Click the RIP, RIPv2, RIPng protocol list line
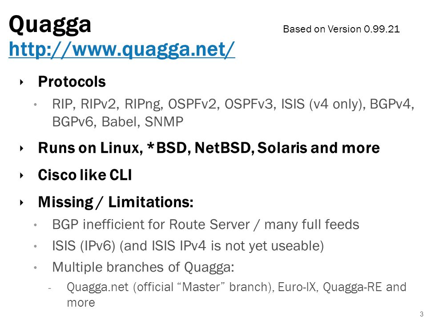The width and height of the screenshot is (427, 320). 233,104
